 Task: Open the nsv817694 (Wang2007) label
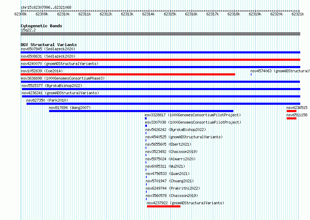[x=70, y=108]
